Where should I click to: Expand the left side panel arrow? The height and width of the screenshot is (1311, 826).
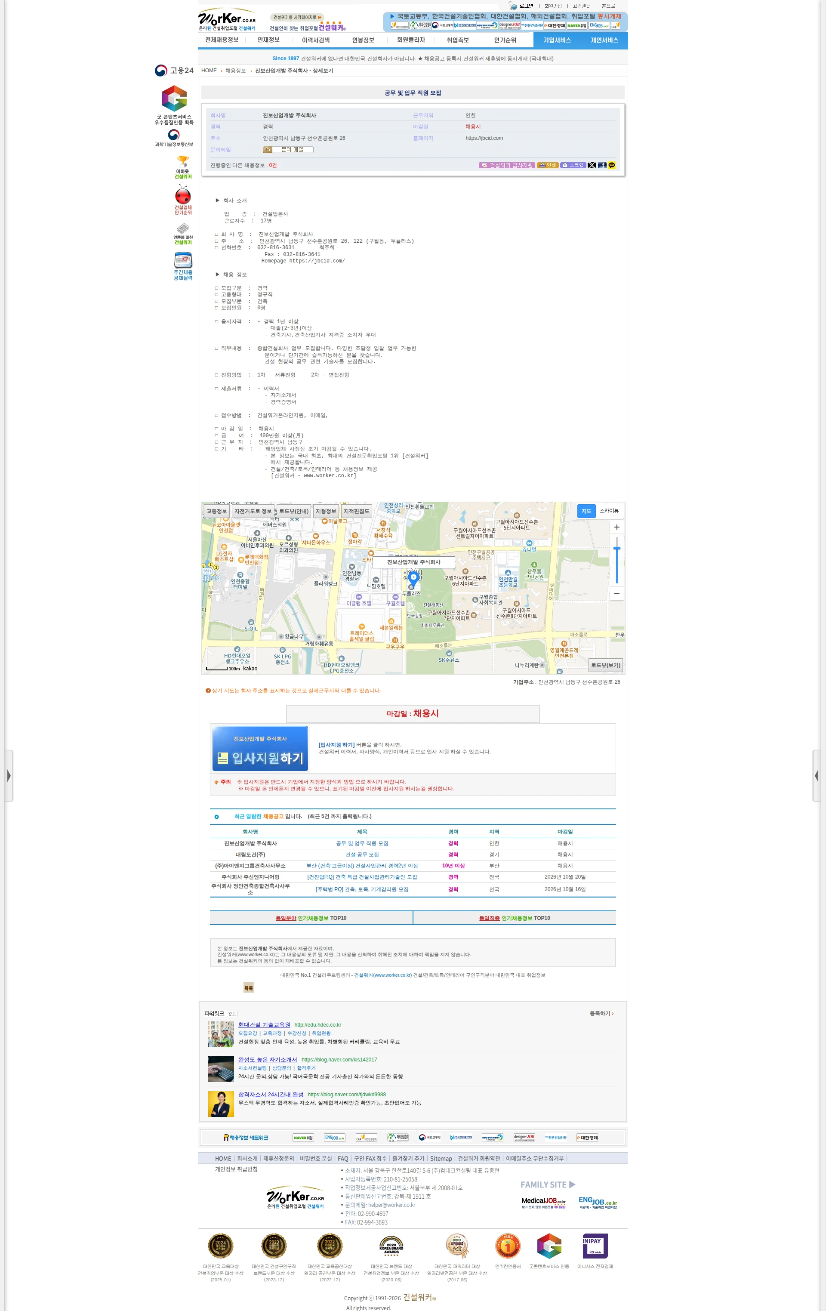coord(9,775)
